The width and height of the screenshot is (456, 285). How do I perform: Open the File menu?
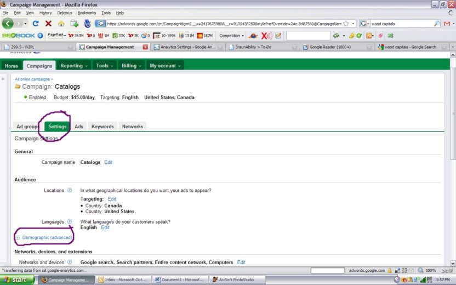(5, 13)
